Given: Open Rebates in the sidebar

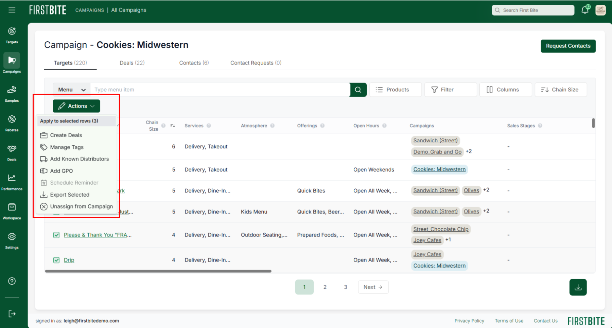Looking at the screenshot, I should point(12,123).
